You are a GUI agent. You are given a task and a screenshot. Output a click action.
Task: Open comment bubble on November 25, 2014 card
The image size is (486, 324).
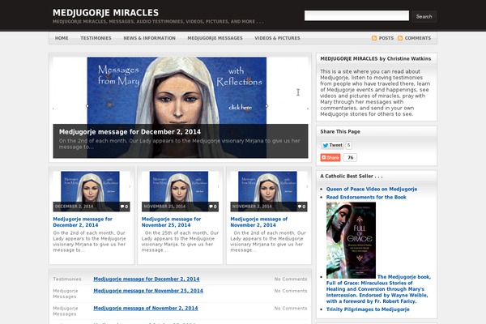212,207
